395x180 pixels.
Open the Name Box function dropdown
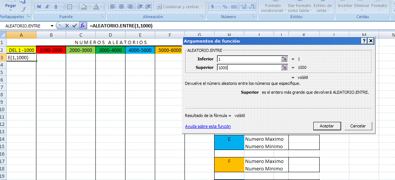pos(52,26)
